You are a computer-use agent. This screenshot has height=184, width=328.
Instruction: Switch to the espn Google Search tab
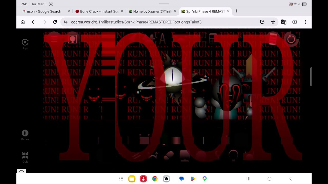tap(44, 11)
